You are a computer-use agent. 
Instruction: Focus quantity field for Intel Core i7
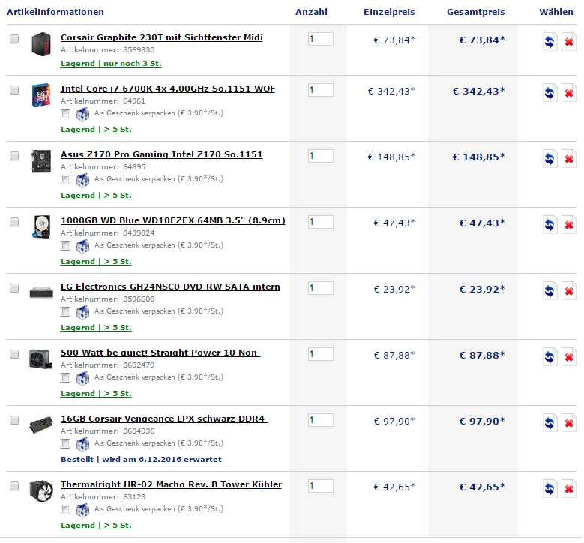pyautogui.click(x=321, y=90)
